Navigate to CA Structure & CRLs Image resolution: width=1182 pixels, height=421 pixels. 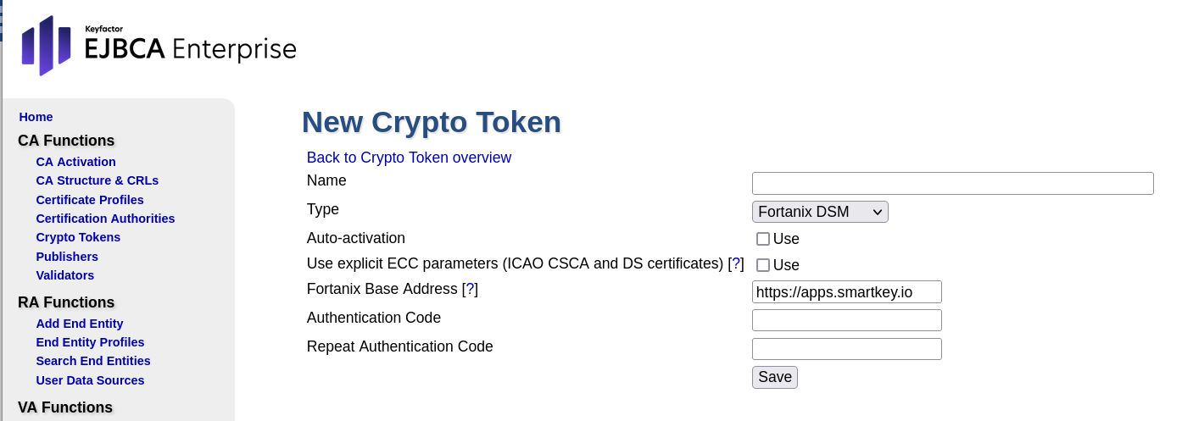tap(97, 180)
